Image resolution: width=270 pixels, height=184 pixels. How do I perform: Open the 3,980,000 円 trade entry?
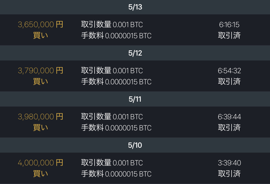click(135, 122)
